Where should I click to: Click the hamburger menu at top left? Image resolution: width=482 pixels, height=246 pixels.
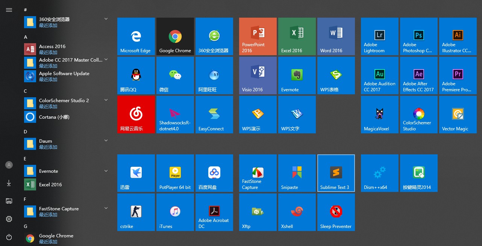[9, 10]
